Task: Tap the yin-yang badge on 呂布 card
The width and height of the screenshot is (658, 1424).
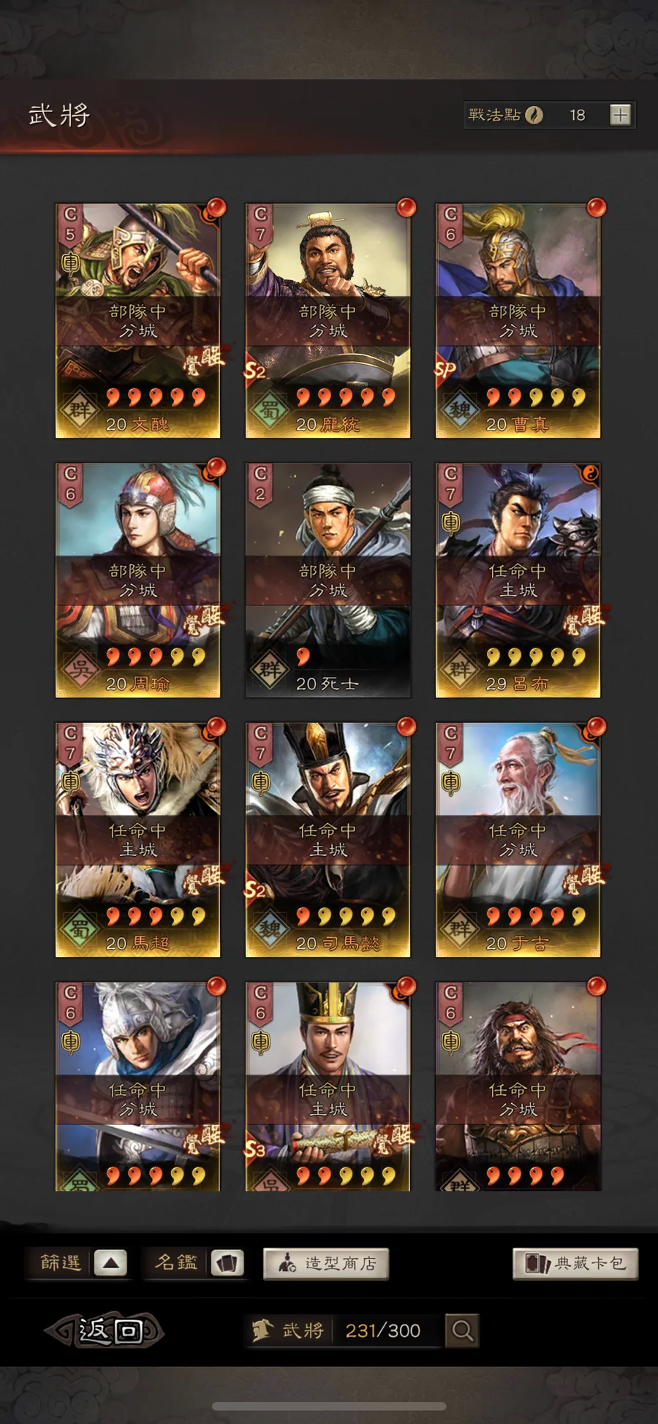Action: tap(591, 472)
